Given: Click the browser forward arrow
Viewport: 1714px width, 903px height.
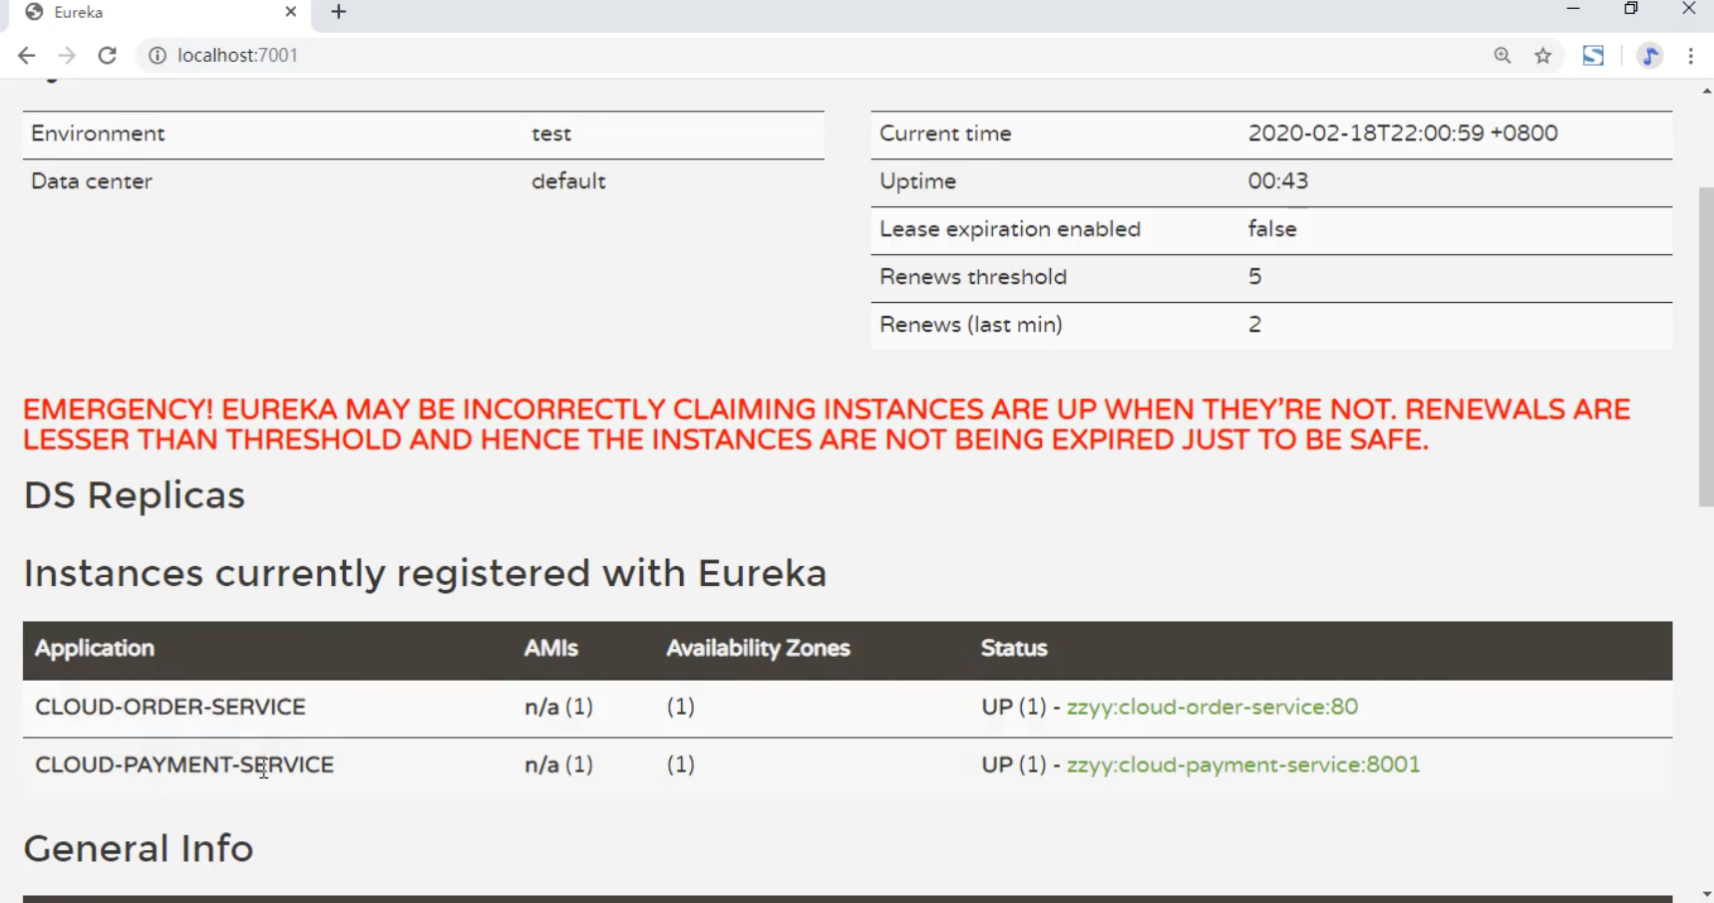Looking at the screenshot, I should [x=67, y=56].
